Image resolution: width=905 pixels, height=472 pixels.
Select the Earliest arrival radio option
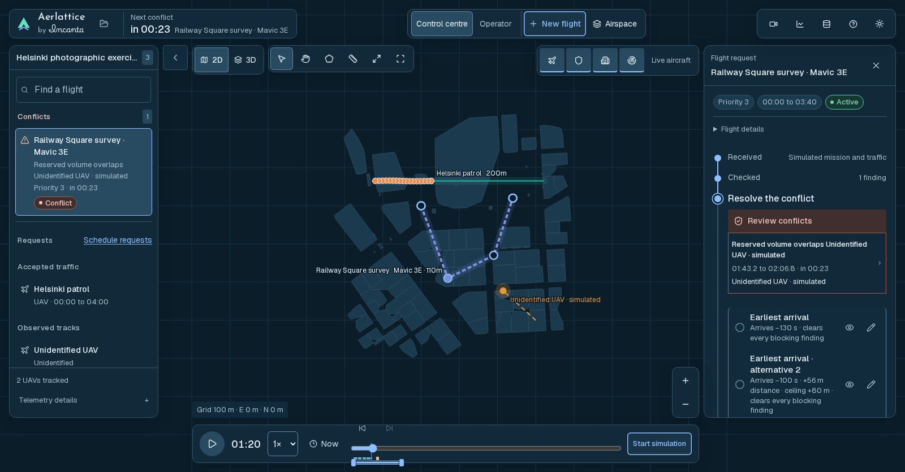(740, 327)
